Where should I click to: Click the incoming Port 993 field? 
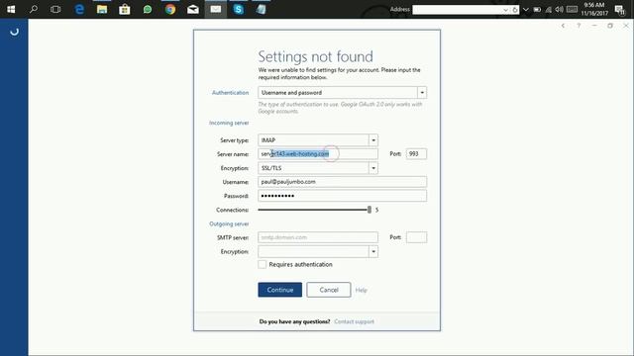click(x=416, y=154)
